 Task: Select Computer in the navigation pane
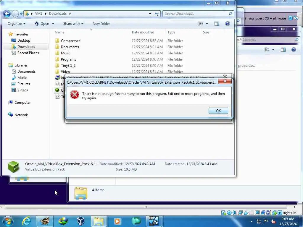[x=22, y=103]
